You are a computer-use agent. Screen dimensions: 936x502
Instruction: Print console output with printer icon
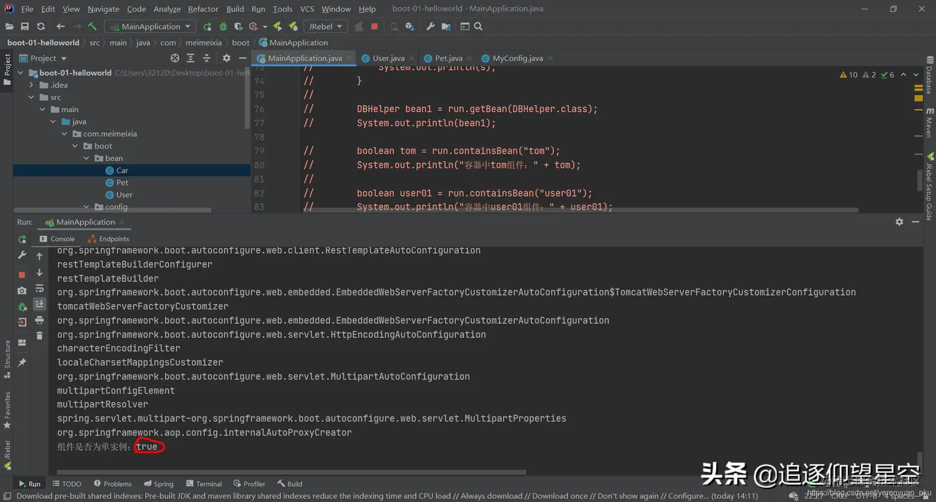tap(40, 320)
